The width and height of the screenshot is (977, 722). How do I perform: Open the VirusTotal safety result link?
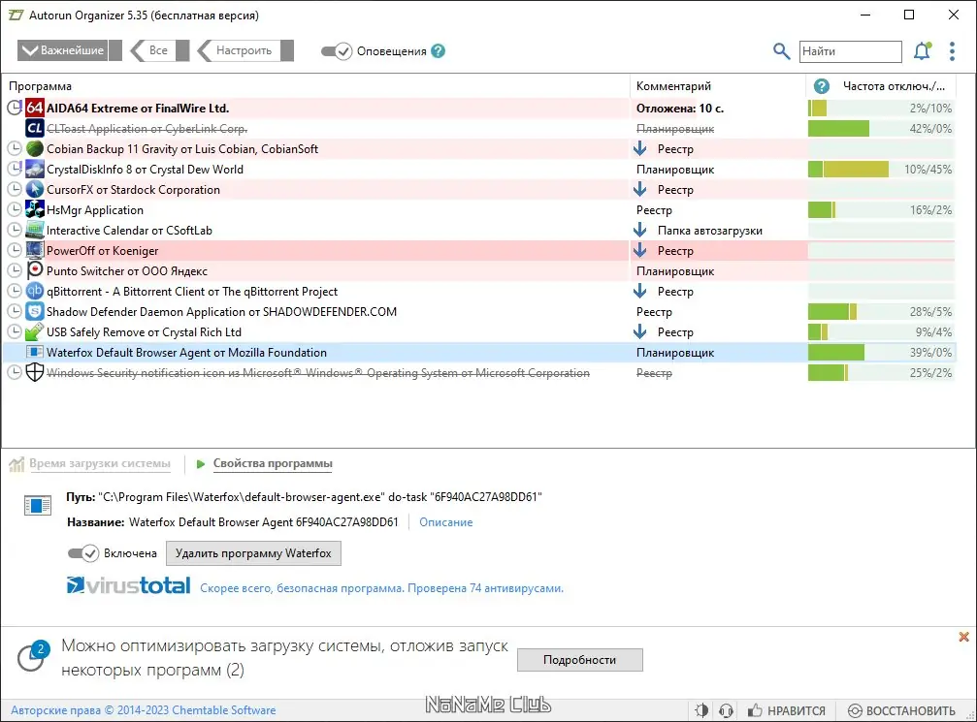click(x=381, y=588)
